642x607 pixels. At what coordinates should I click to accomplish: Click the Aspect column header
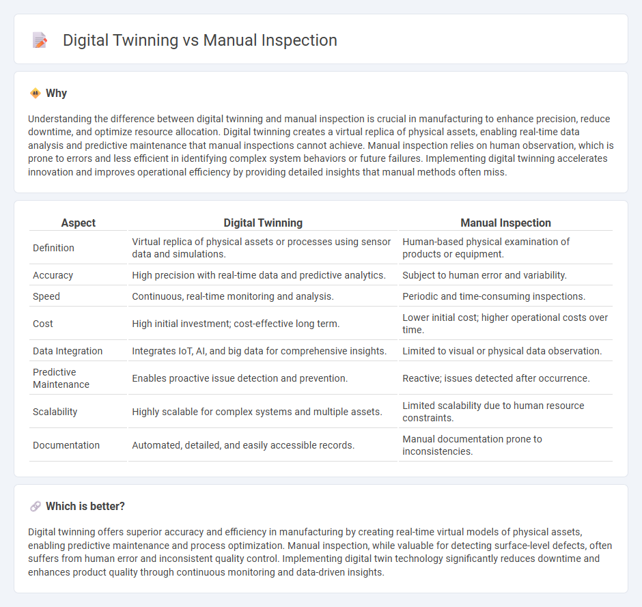(79, 223)
